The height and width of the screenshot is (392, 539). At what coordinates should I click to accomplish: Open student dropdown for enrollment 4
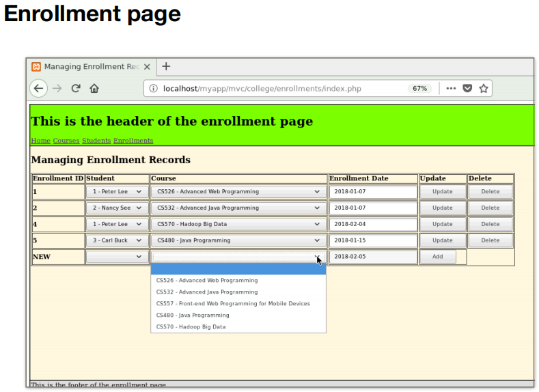[x=117, y=224]
